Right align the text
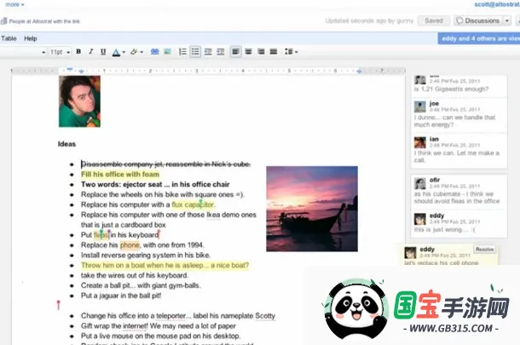Viewport: 520px width, 345px height. [261, 52]
